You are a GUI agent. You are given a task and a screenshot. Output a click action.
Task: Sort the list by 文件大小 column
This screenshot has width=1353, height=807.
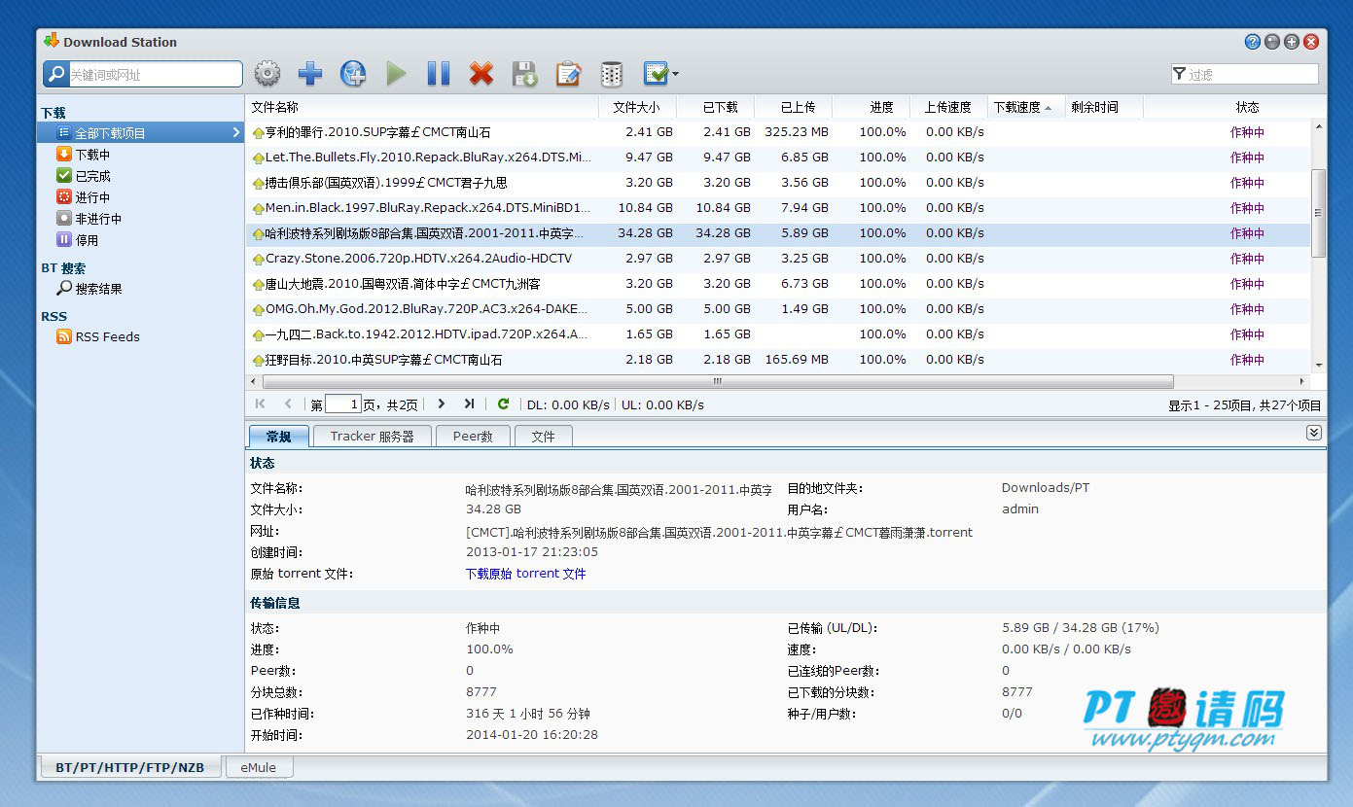point(637,107)
